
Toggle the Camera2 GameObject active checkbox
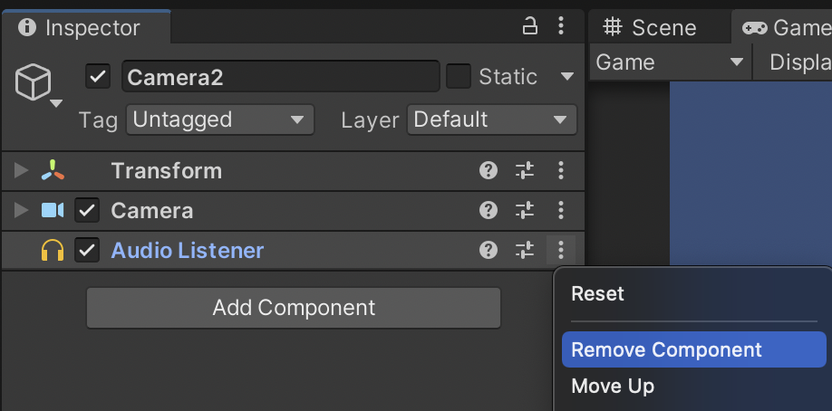pos(98,77)
